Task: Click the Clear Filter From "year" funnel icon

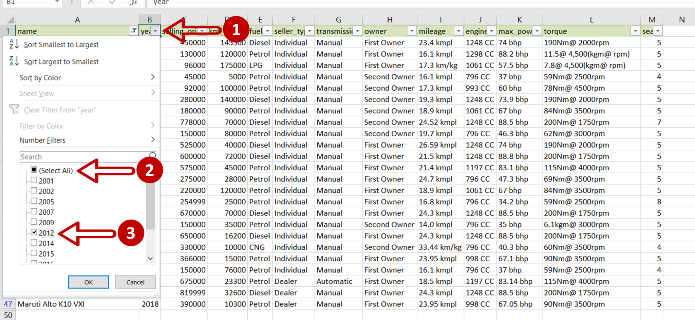Action: pyautogui.click(x=14, y=110)
